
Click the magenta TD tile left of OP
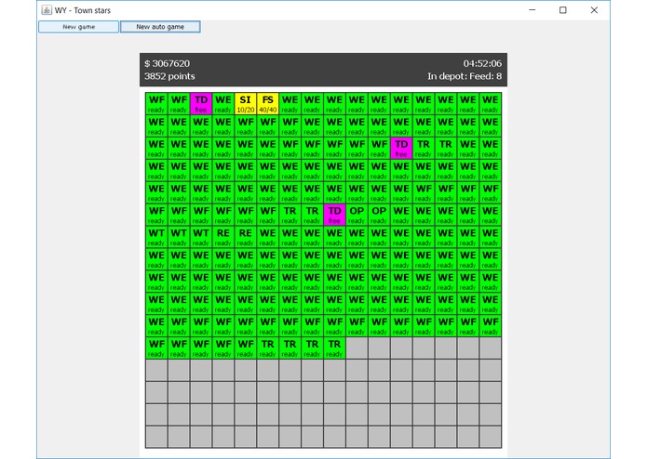pyautogui.click(x=334, y=215)
